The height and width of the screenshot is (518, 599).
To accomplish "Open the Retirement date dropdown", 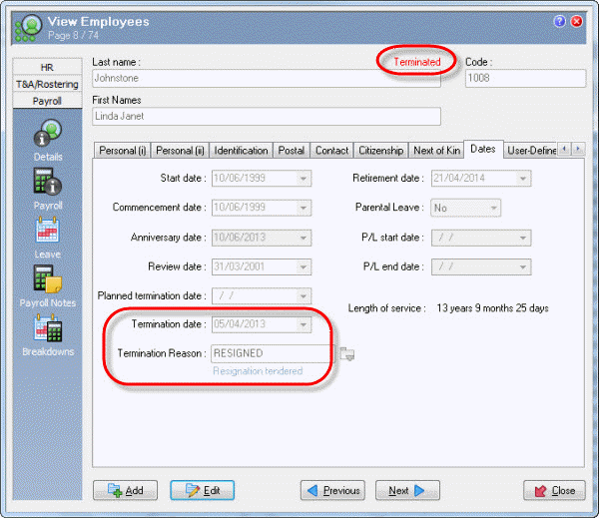I will click(523, 178).
